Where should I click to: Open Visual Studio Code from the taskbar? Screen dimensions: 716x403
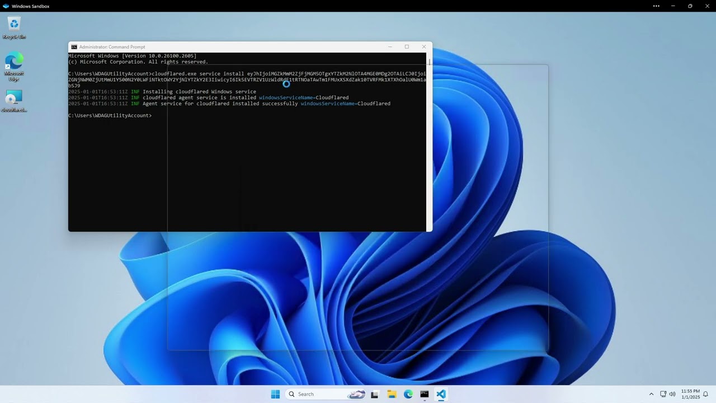(x=441, y=394)
